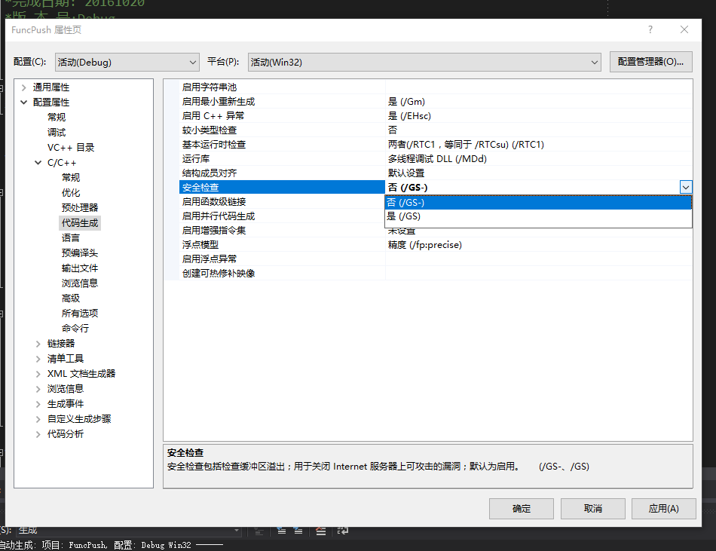The height and width of the screenshot is (551, 716).
Task: Select the 语言 tree item
Action: click(71, 238)
